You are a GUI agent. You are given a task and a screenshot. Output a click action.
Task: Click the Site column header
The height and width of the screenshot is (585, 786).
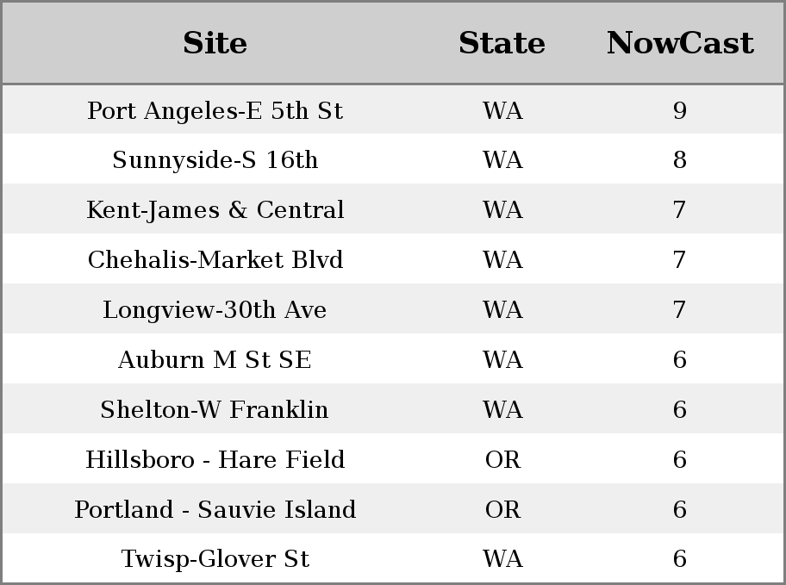215,43
